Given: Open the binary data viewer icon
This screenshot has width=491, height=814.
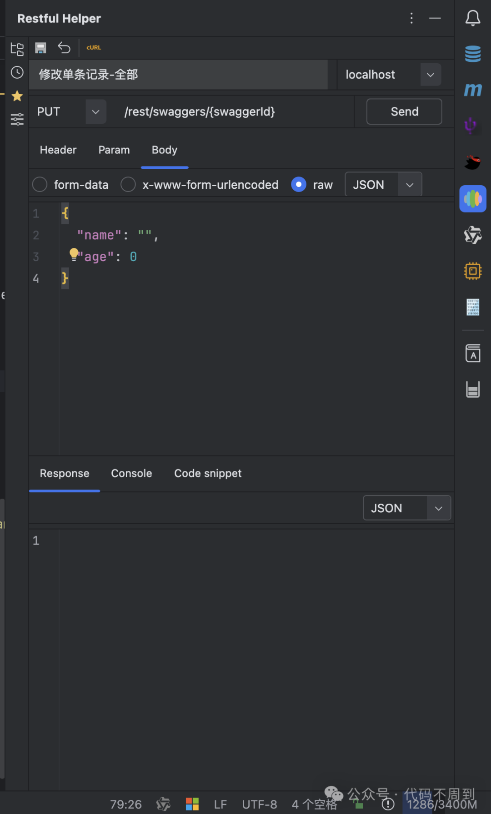Looking at the screenshot, I should pos(473,307).
